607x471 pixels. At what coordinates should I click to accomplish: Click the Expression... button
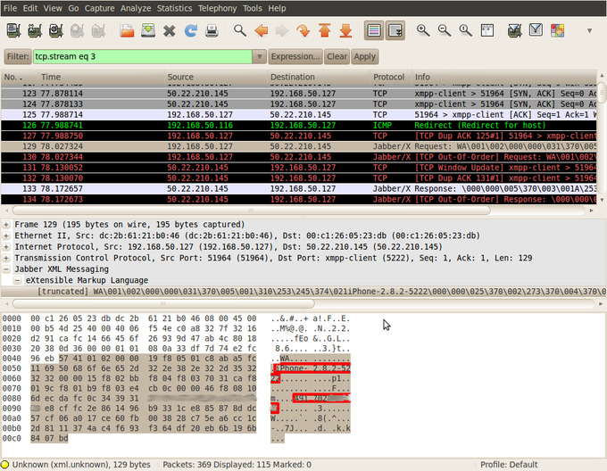pos(295,56)
